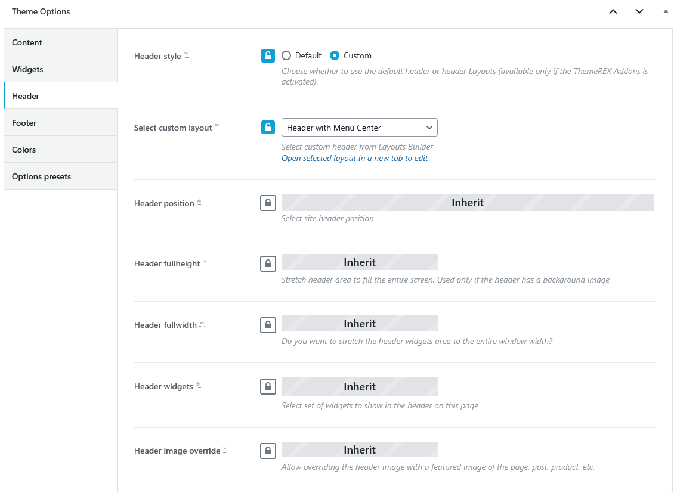Click 'Select custom header from Layouts Builder' text
The height and width of the screenshot is (493, 677).
coord(357,147)
